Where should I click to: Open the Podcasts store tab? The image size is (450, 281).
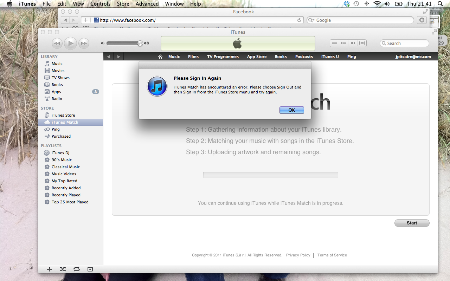click(x=304, y=57)
